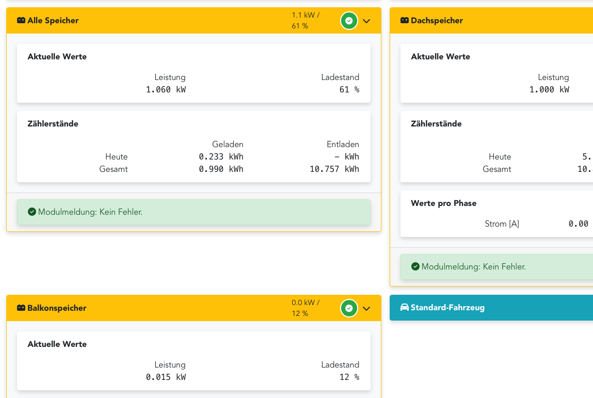Click the car icon beside Standard-Fahrzeug
Screen dimensions: 593x398
click(x=405, y=308)
